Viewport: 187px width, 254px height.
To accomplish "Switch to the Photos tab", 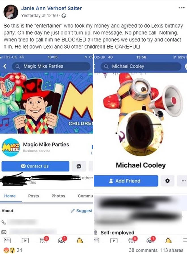I will click(x=58, y=196).
